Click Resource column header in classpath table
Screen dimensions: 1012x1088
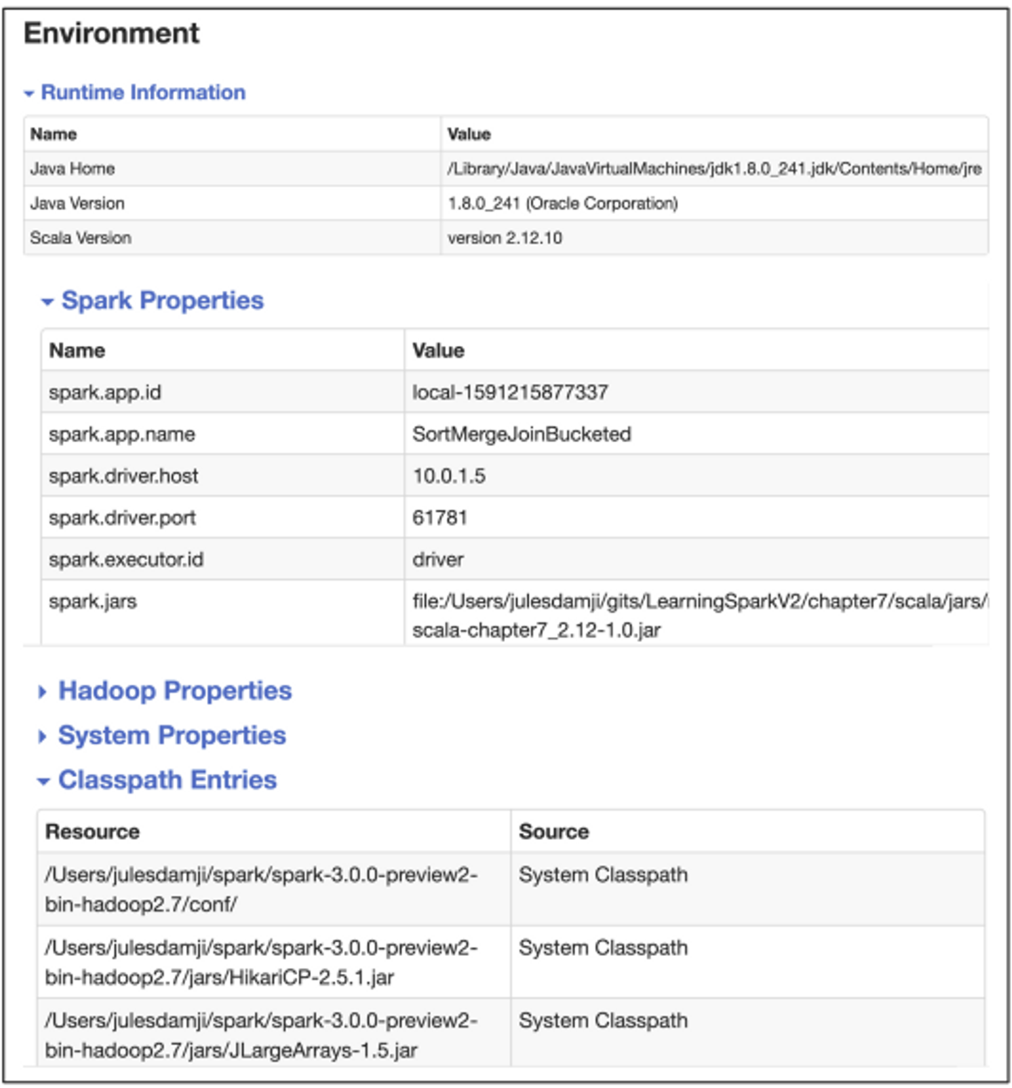93,831
